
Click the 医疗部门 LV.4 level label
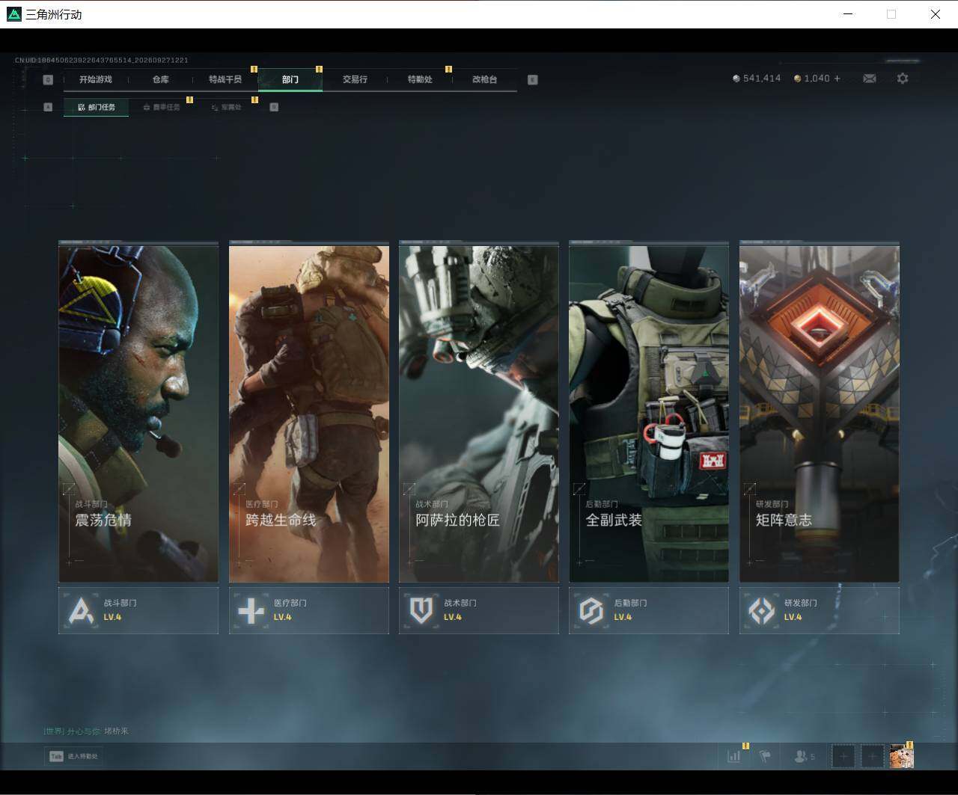tap(282, 618)
